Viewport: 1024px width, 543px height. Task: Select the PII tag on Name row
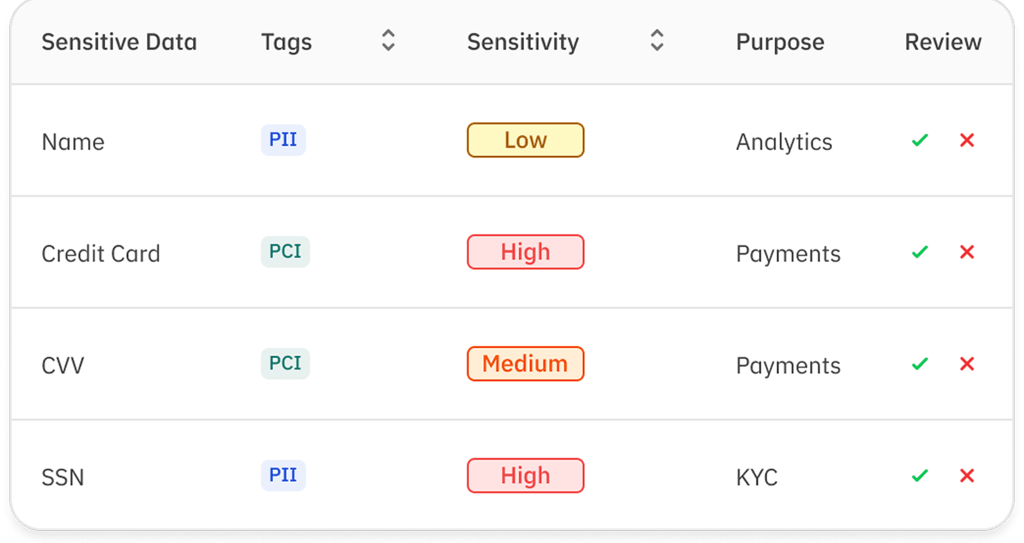tap(283, 140)
